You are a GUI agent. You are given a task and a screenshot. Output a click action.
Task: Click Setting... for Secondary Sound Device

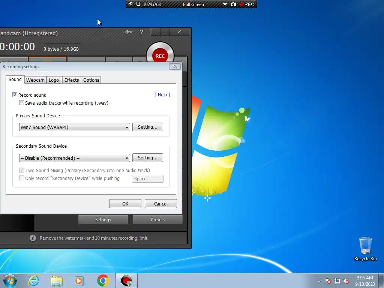[x=148, y=158]
